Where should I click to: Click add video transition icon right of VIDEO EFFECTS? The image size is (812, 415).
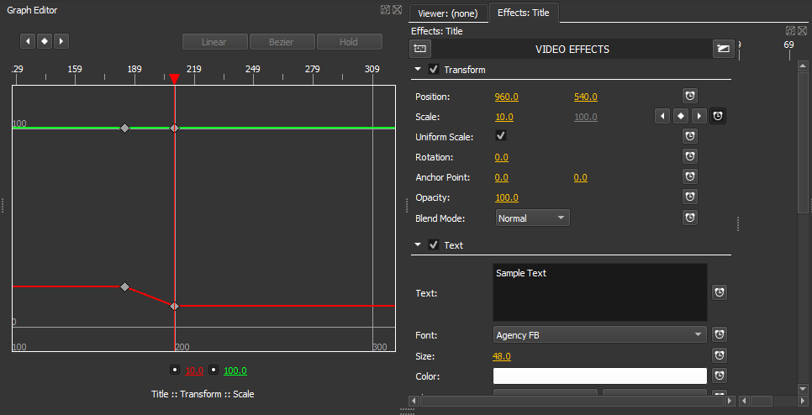(x=724, y=50)
